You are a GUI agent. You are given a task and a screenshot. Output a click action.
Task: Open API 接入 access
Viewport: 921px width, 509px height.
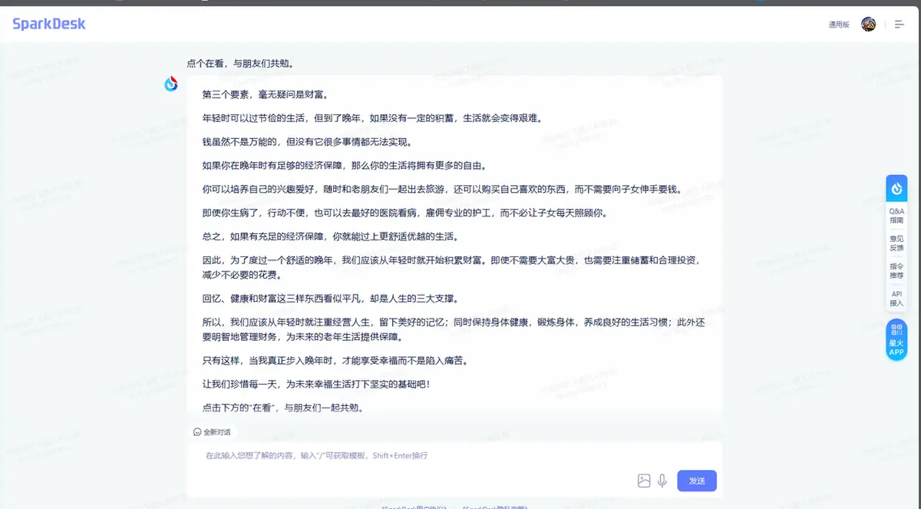tap(896, 299)
